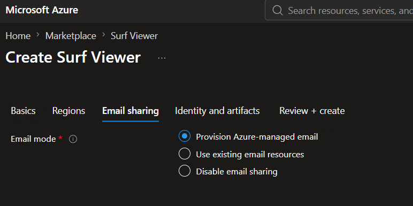The height and width of the screenshot is (206, 413).
Task: Click the Email mode field label
Action: (33, 139)
